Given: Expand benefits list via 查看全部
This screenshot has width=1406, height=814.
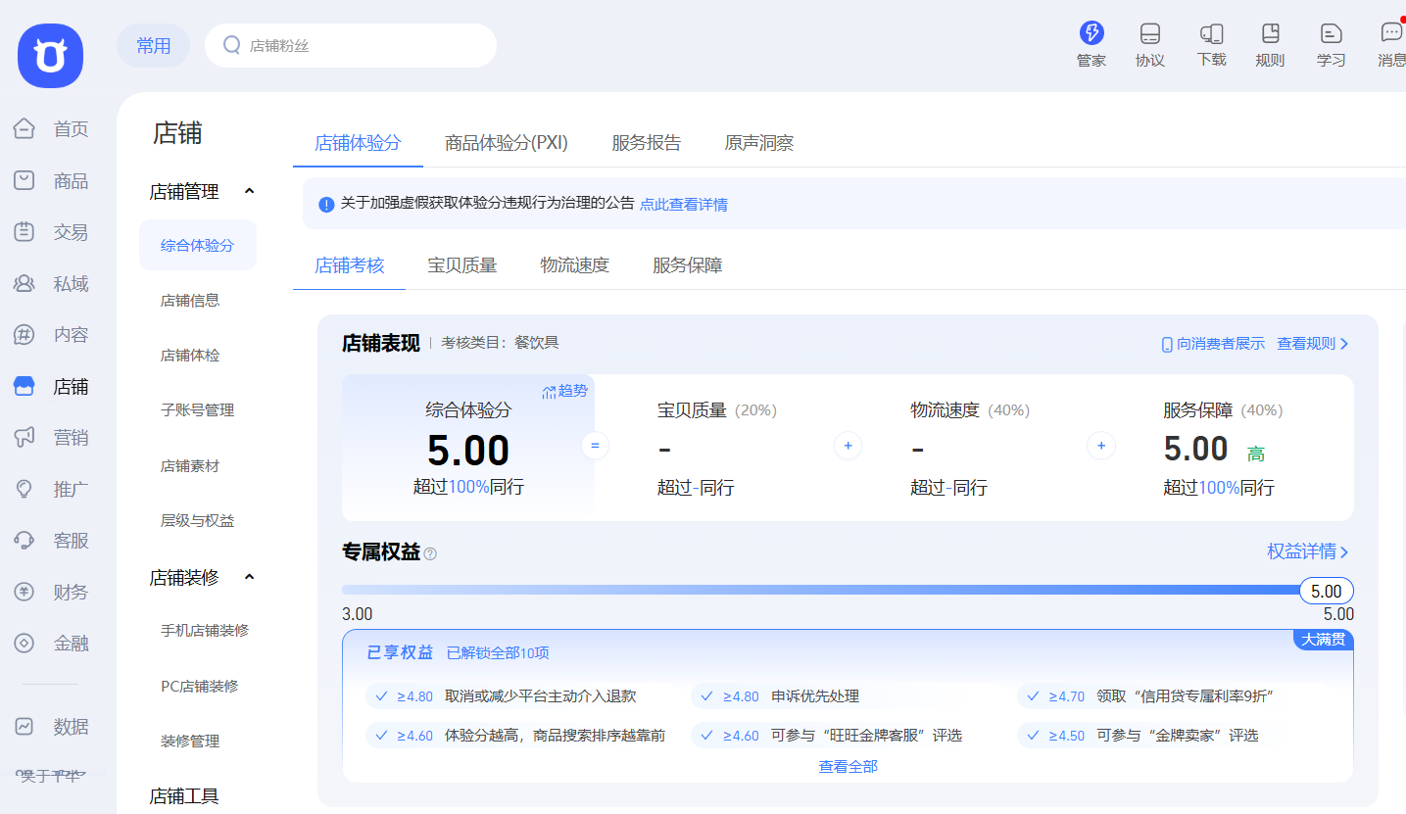Looking at the screenshot, I should point(848,766).
